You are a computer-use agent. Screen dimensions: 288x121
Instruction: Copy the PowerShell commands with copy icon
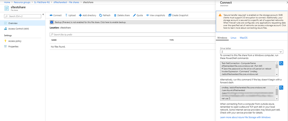[x=281, y=63]
